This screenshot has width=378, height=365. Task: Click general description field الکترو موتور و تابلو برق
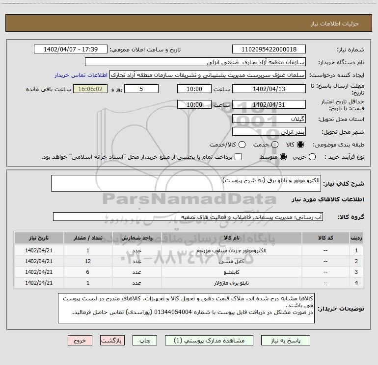click(x=186, y=183)
